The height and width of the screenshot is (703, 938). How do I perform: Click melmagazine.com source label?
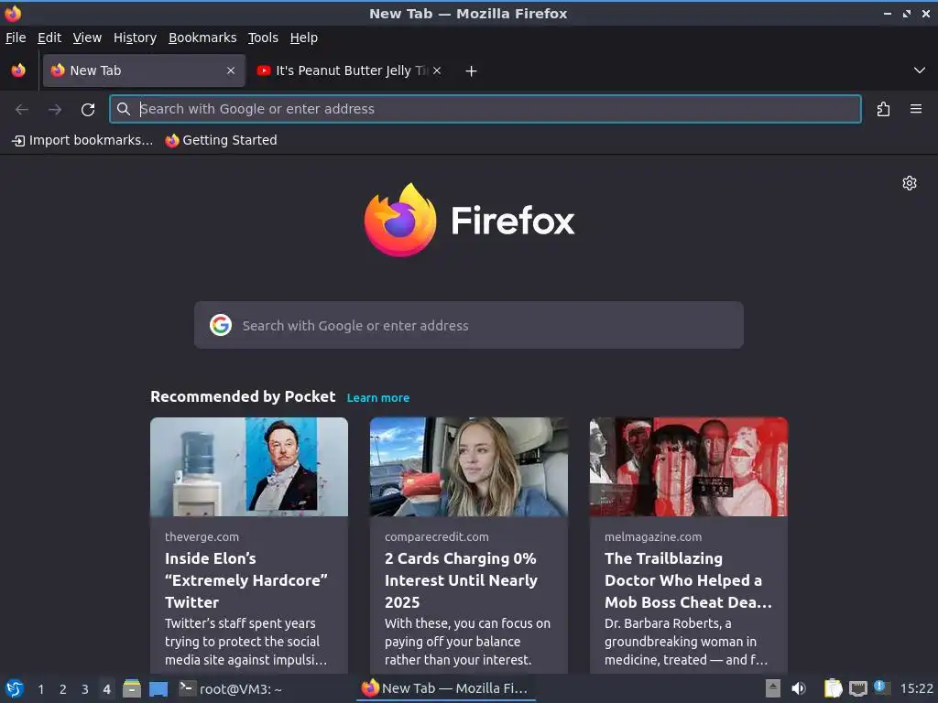click(653, 536)
